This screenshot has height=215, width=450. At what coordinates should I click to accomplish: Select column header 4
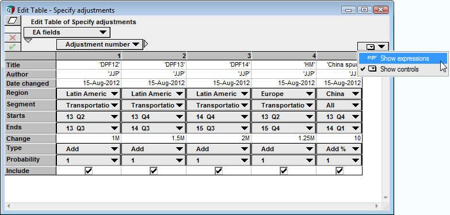[x=284, y=56]
